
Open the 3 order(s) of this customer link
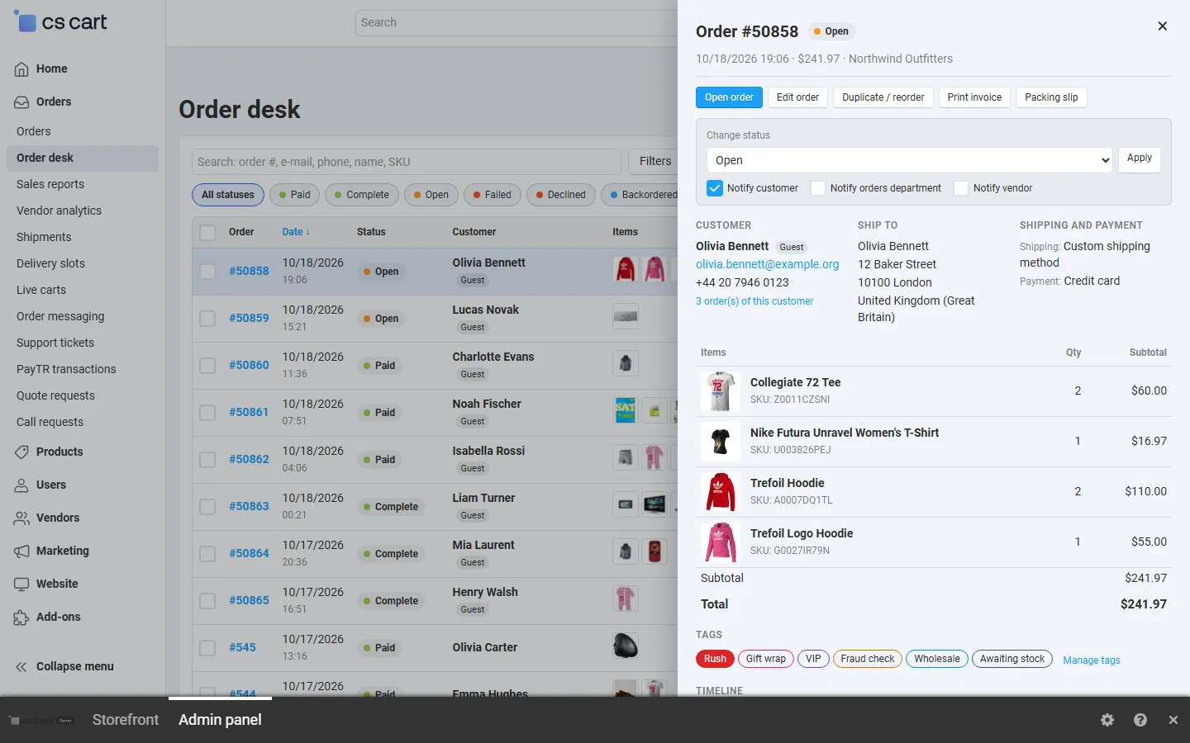(x=754, y=301)
